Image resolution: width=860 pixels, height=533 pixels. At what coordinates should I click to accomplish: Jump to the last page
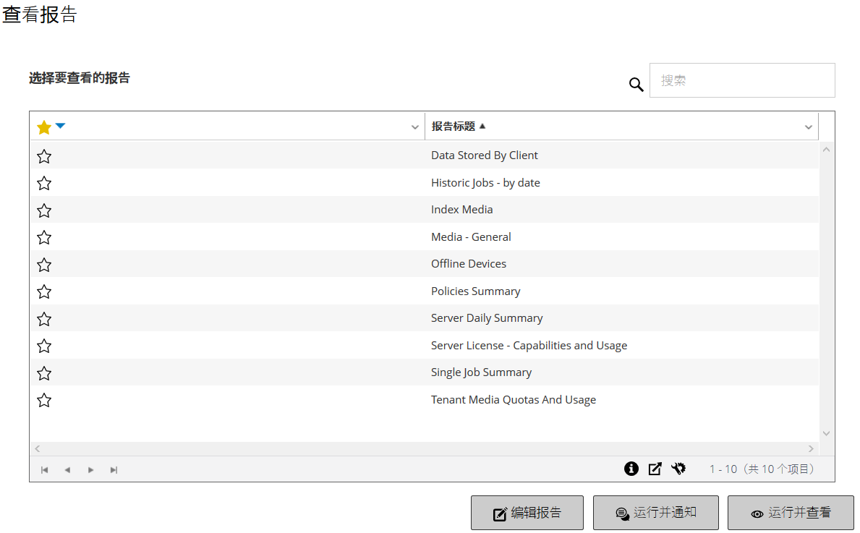pos(114,470)
